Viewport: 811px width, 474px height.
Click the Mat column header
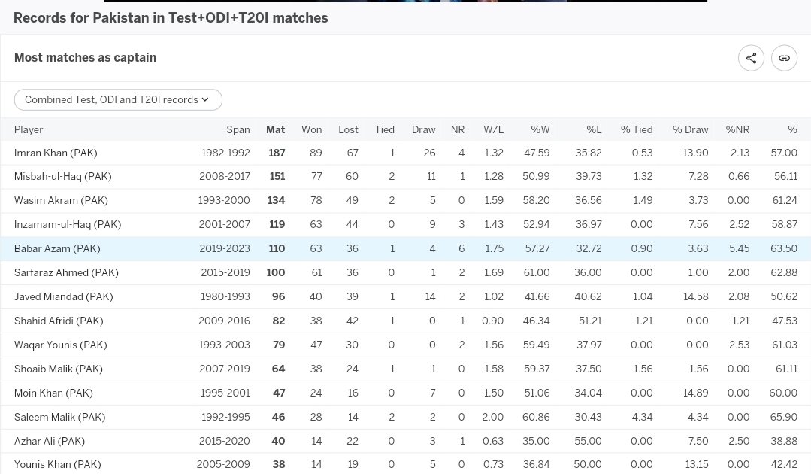coord(275,130)
